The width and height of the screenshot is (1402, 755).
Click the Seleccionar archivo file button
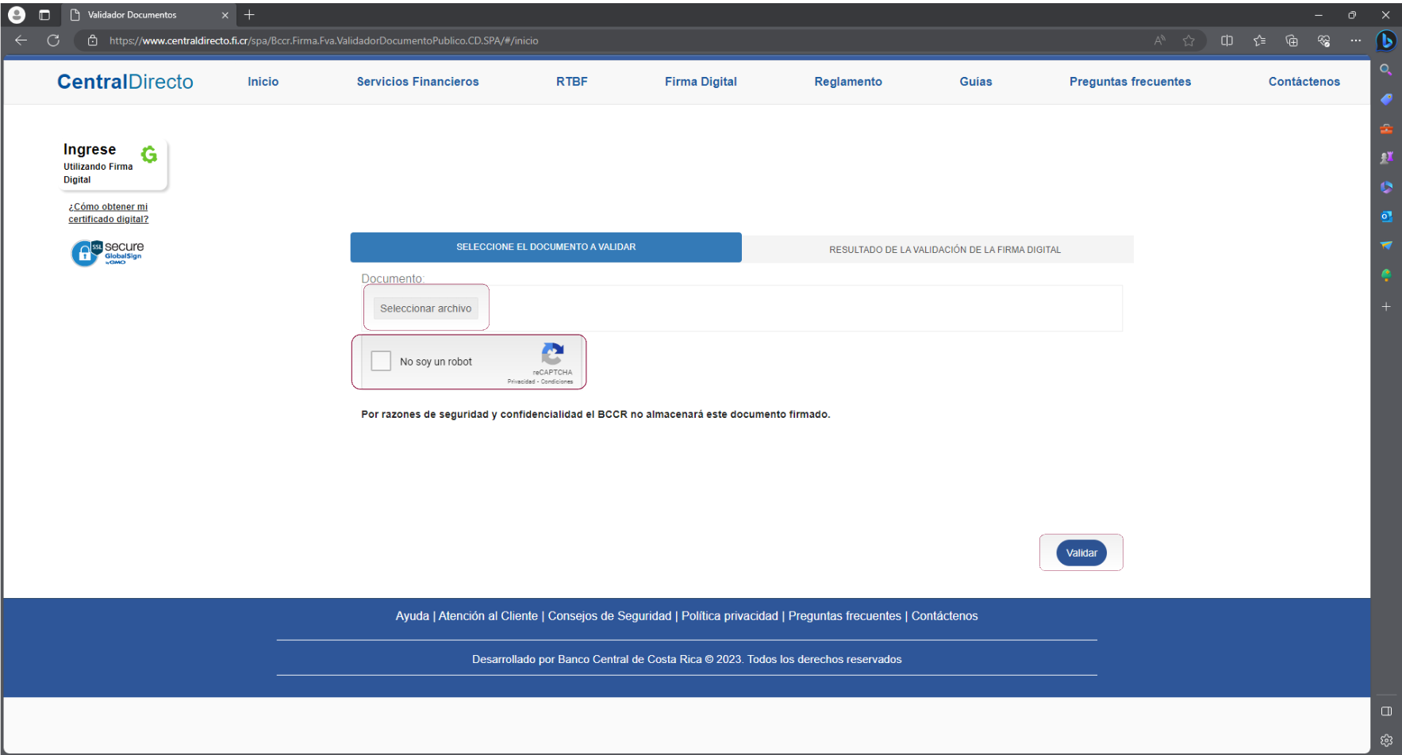[425, 309]
